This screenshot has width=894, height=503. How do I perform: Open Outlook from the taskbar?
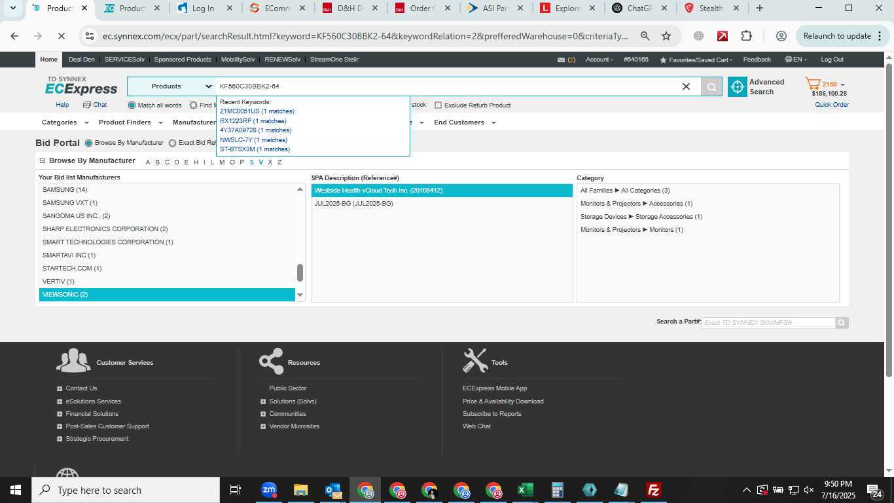[333, 490]
